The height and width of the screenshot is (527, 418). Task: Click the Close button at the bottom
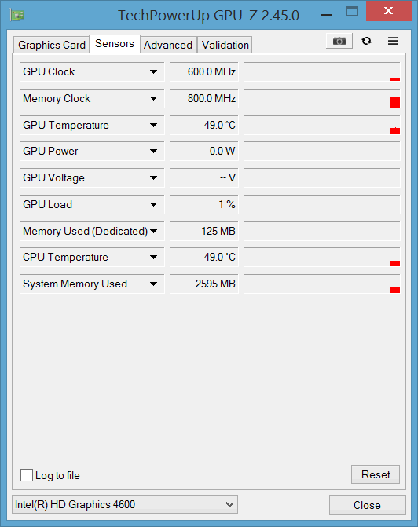point(367,505)
